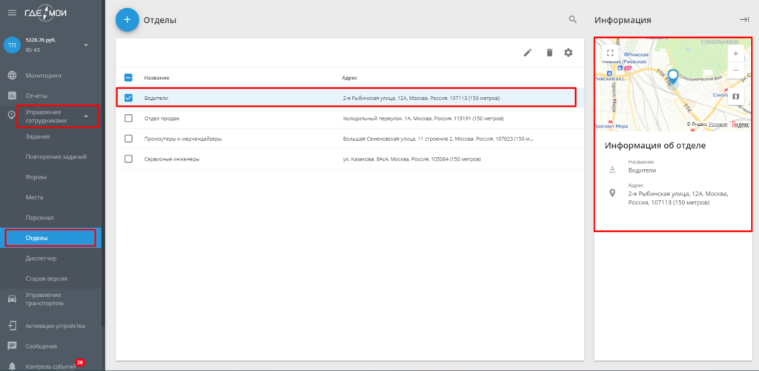The image size is (759, 371).
Task: Open Сообщения section
Action: click(x=42, y=346)
